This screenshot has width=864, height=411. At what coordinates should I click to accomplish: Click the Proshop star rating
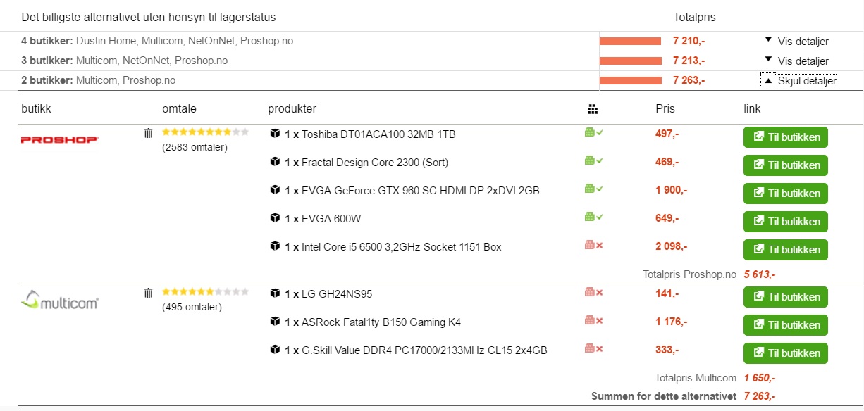(x=205, y=132)
